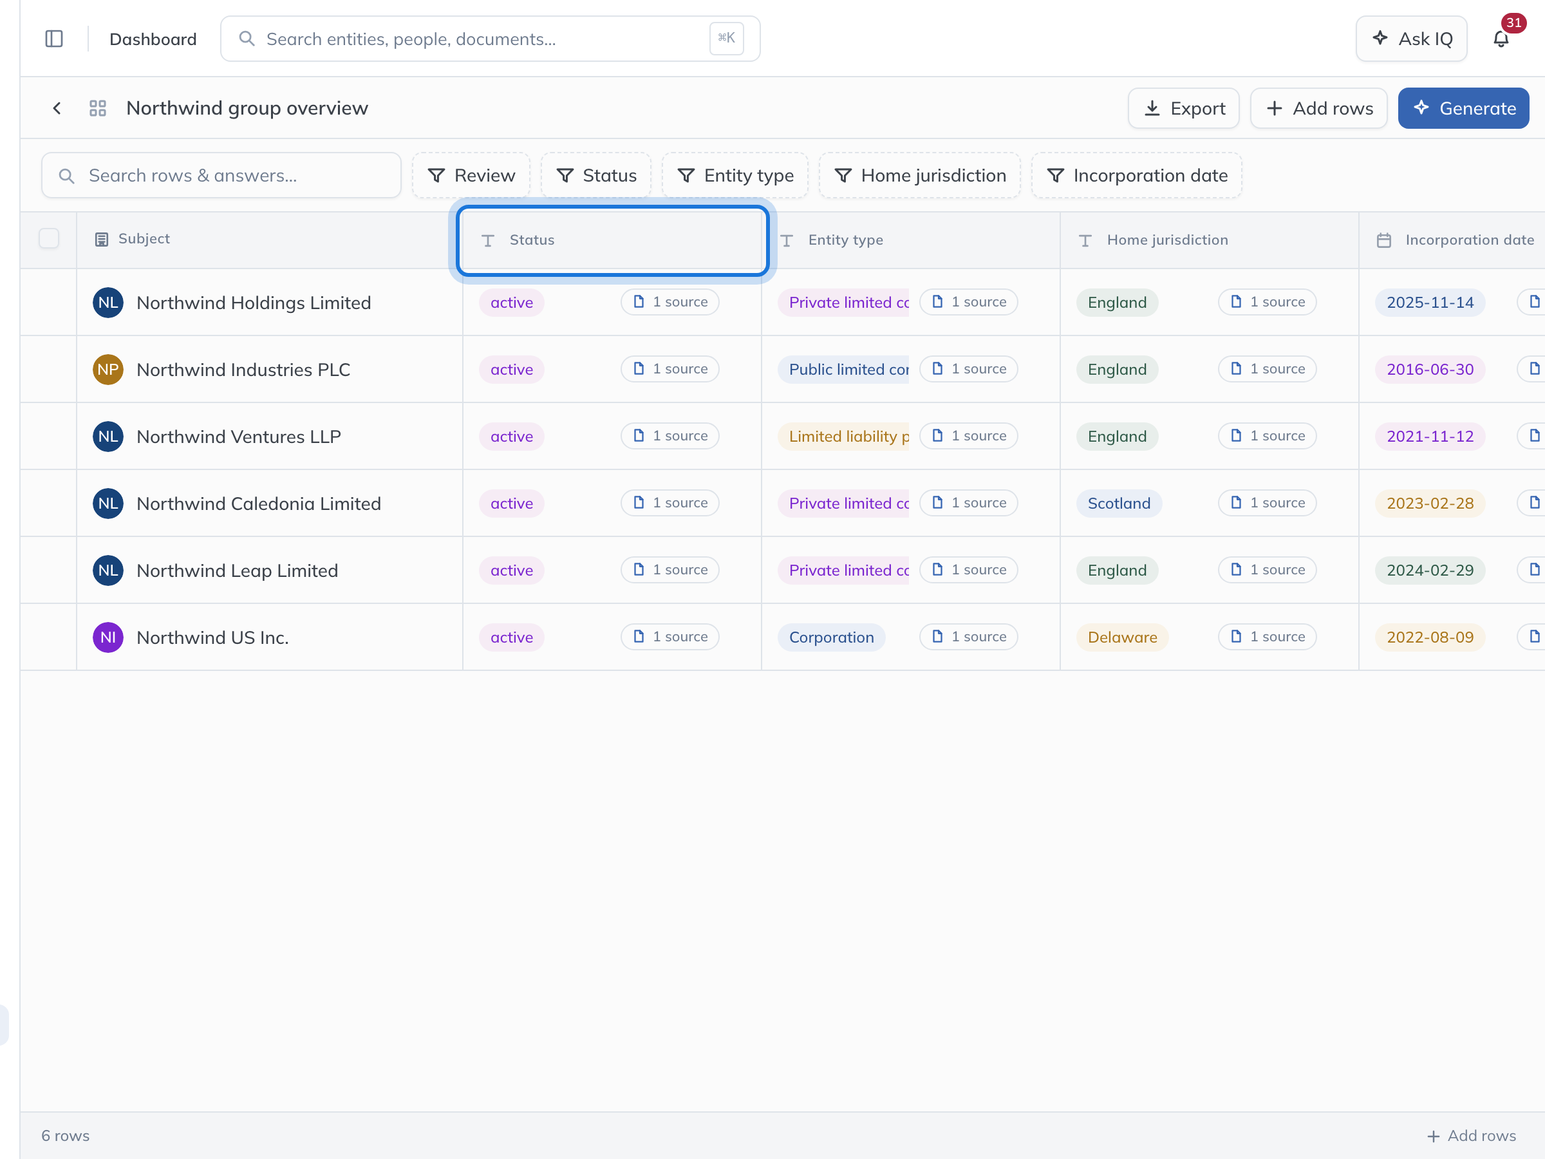The width and height of the screenshot is (1545, 1159).
Task: Click the NL avatar for Northwind Holdings Limited
Action: [108, 303]
